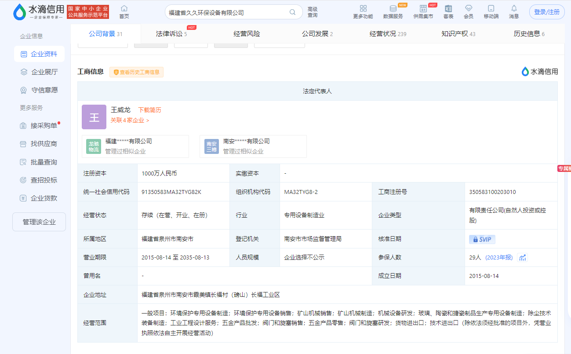Switch to 历史信息 tab
The width and height of the screenshot is (571, 354).
click(x=529, y=34)
